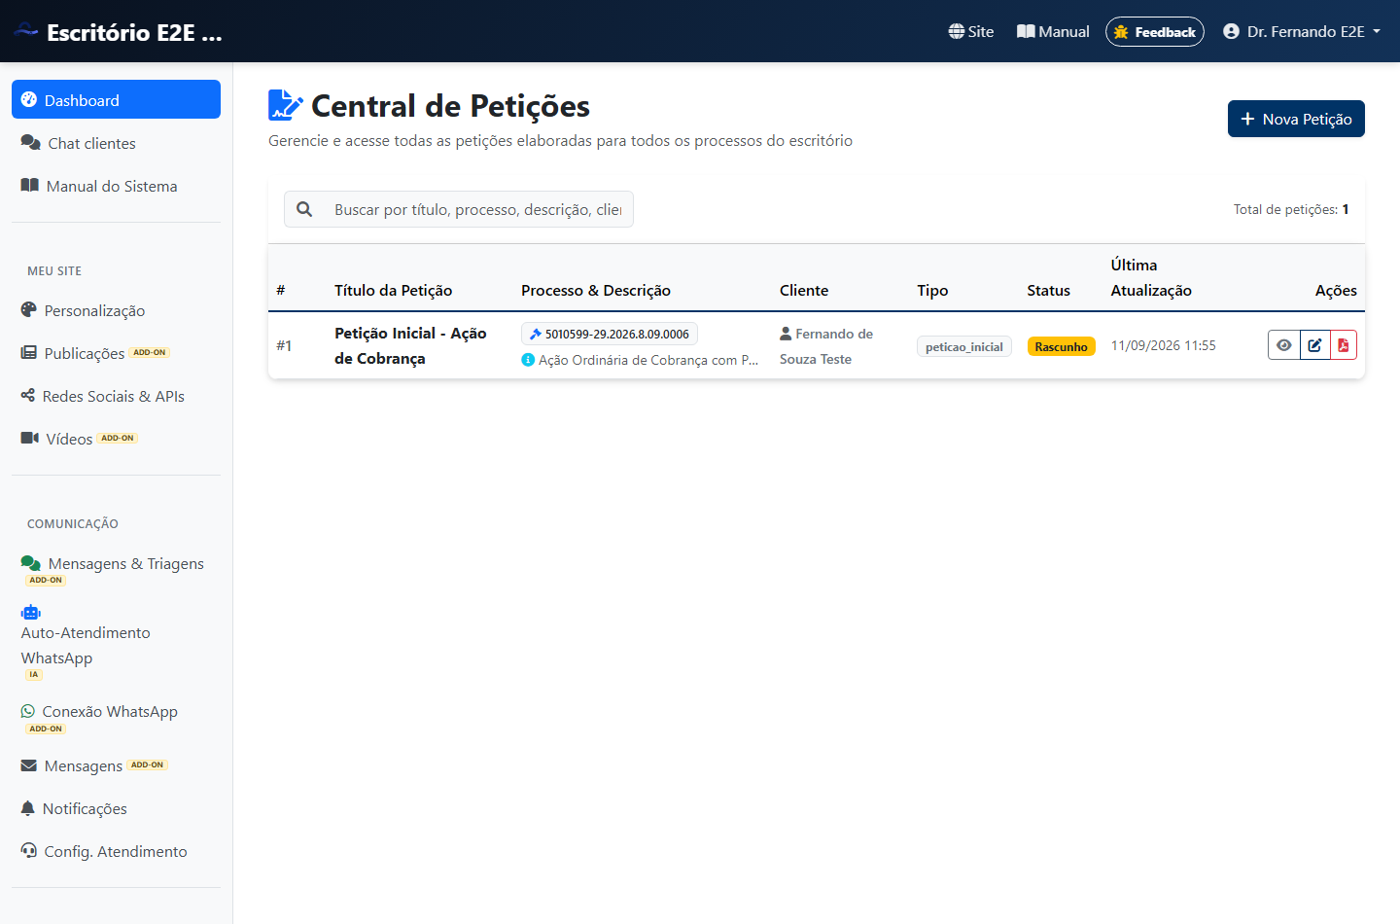View petition with the eye icon
This screenshot has width=1400, height=924.
click(1283, 345)
